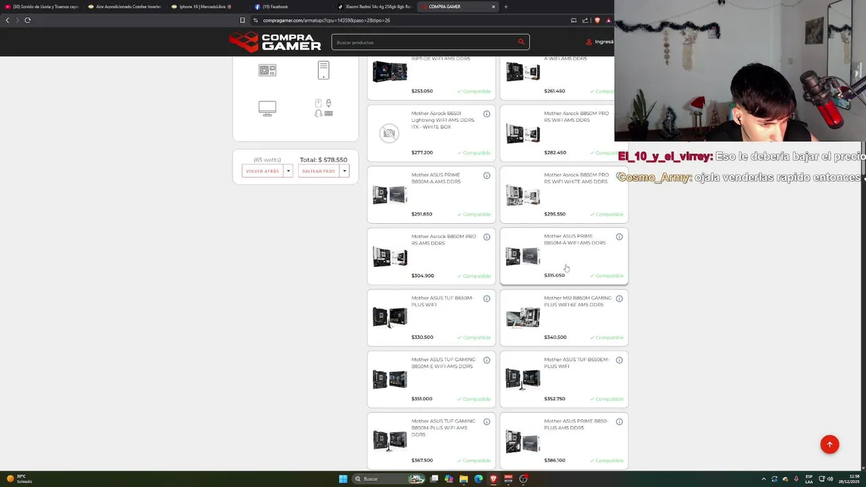The height and width of the screenshot is (487, 866).
Task: Switch to the Sonido de Lluvia YouTube tab
Action: coord(41,7)
